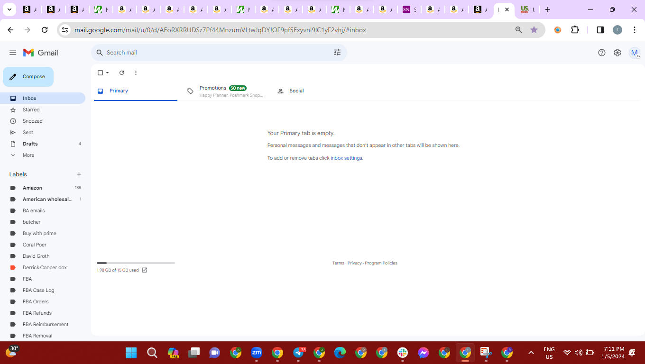The image size is (645, 364).
Task: Click the 1.98 GB of 15 GB used text
Action: pyautogui.click(x=118, y=270)
